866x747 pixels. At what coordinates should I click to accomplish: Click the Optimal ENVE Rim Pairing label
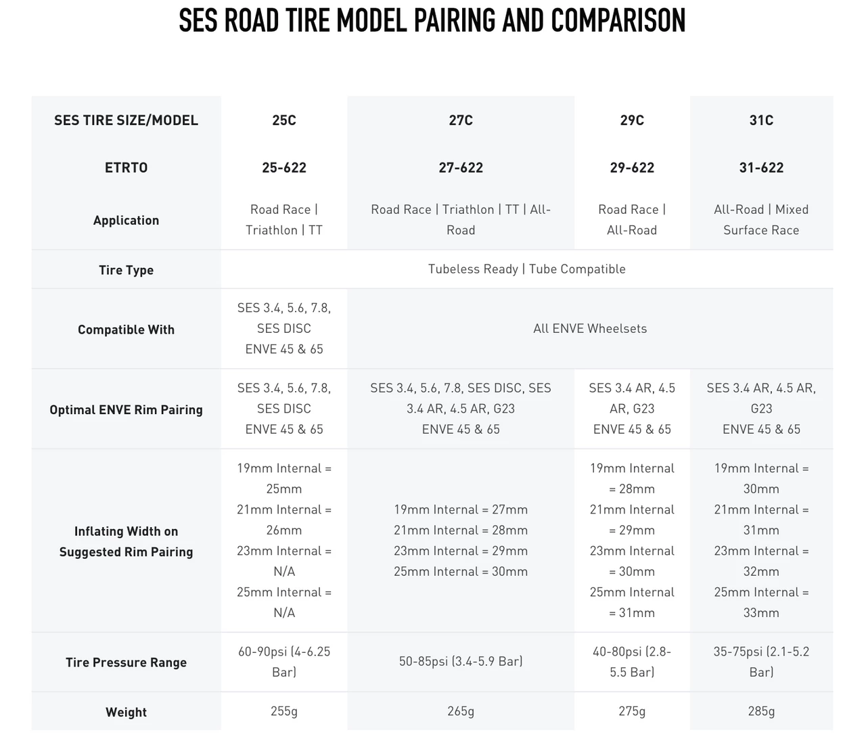[126, 409]
